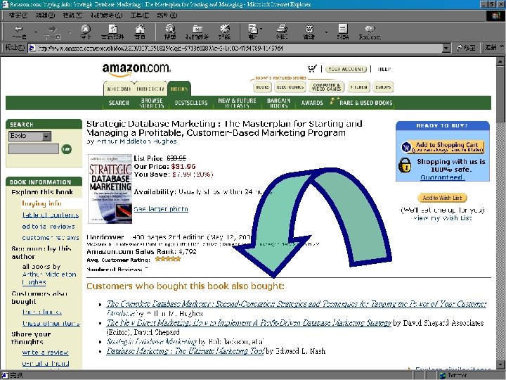This screenshot has width=506, height=380.
Task: Click the page icon in the address bar
Action: click(32, 48)
